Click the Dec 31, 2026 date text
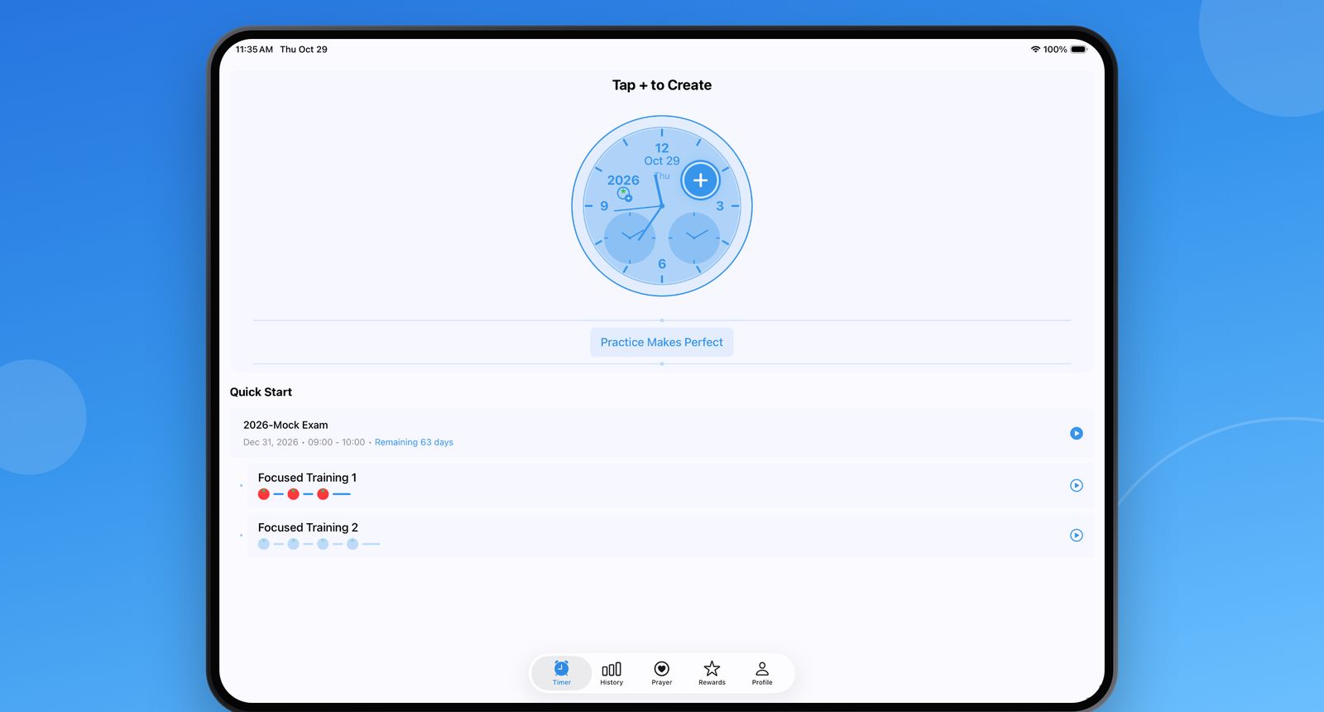Viewport: 1324px width, 712px height. coord(271,442)
